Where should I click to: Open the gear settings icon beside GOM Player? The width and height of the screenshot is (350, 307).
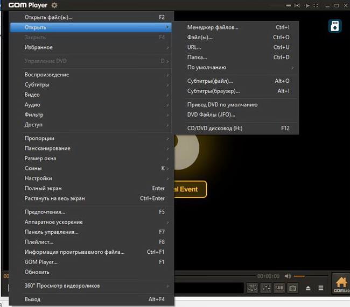tap(54, 5)
